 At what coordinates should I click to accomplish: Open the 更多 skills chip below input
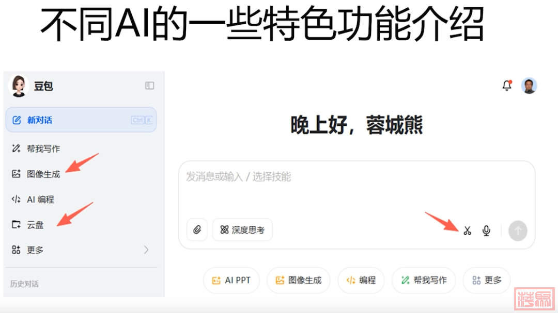[486, 280]
